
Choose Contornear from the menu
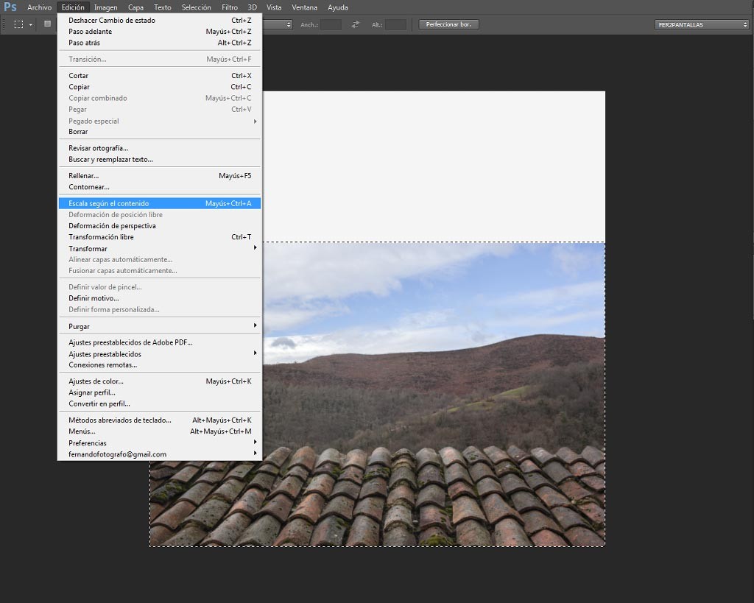[160, 186]
